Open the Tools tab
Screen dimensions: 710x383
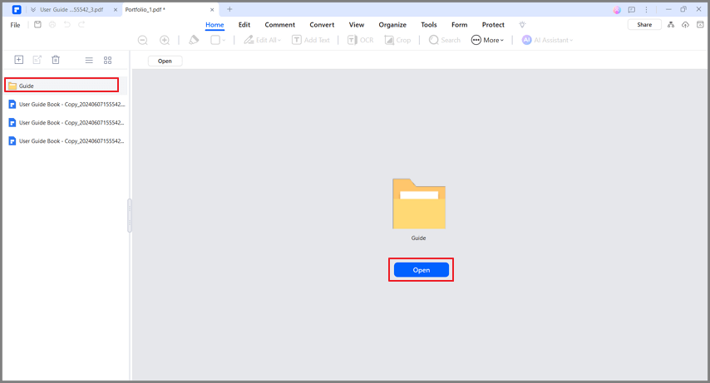coord(429,25)
